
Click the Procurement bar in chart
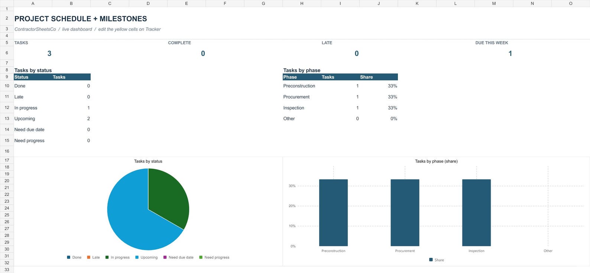click(405, 213)
